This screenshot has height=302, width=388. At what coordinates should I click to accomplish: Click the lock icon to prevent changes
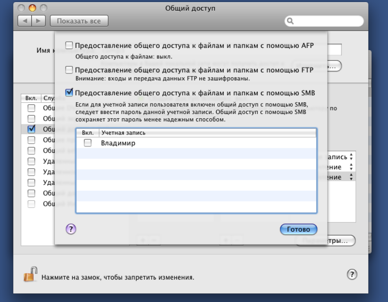click(x=30, y=274)
